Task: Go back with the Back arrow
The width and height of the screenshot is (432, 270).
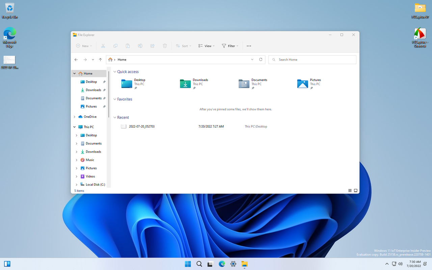Action: click(76, 59)
